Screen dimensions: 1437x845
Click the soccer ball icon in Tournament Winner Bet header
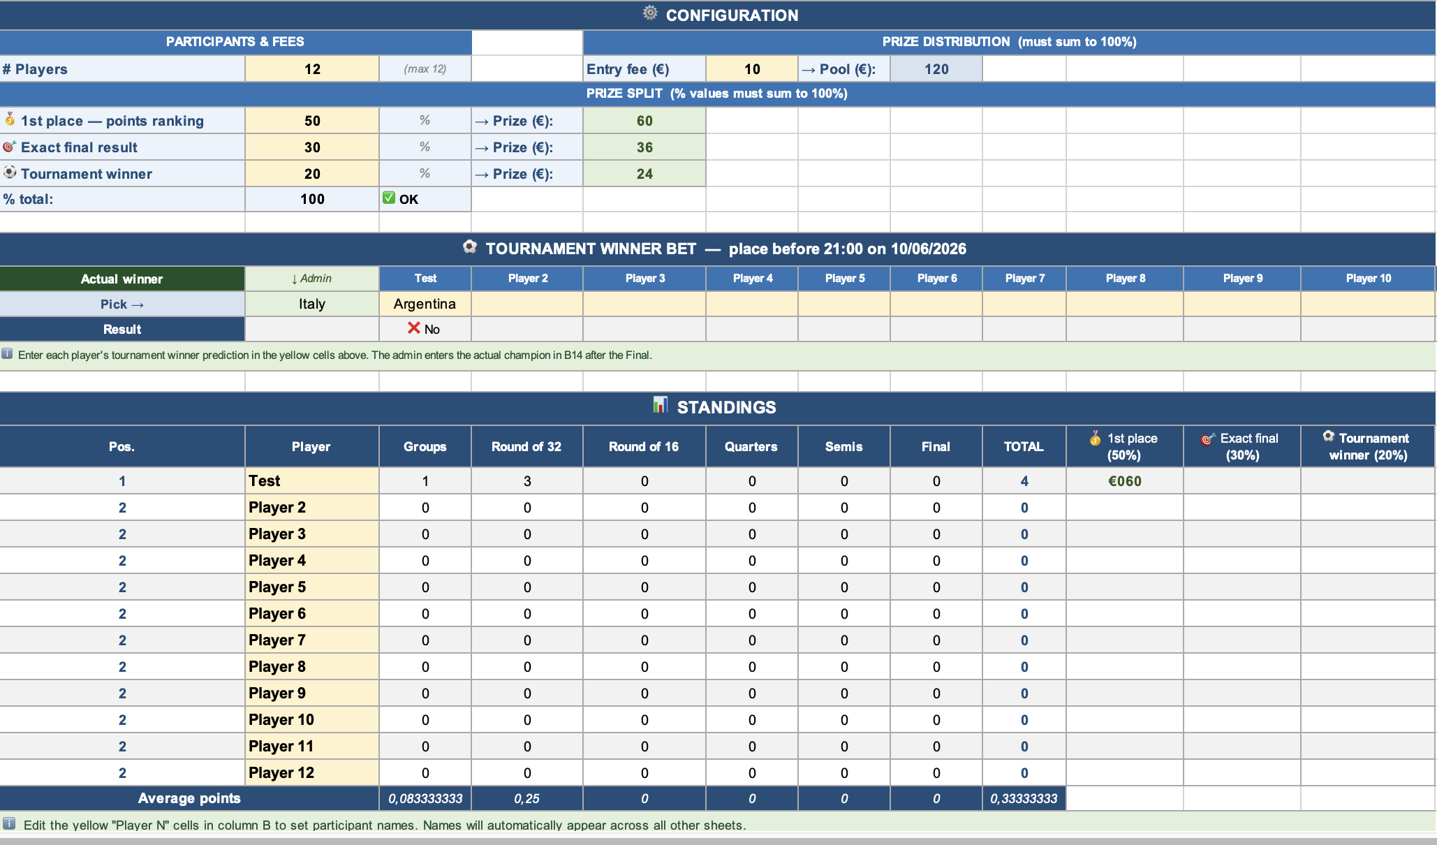coord(470,247)
